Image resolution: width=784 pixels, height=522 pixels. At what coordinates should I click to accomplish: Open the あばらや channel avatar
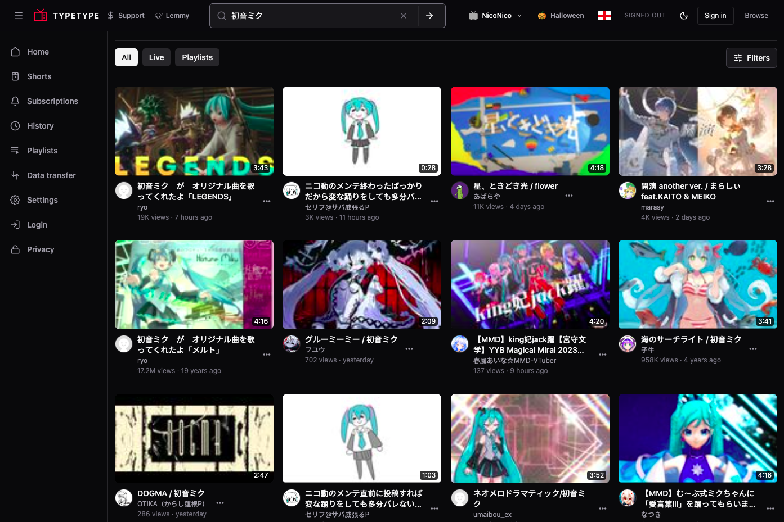pos(460,190)
